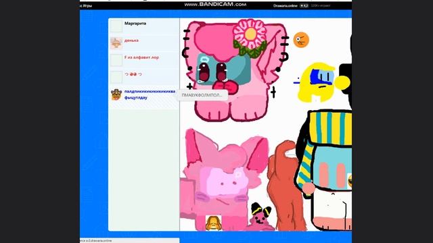Click денька's avatar thumbnail
Viewport: 433px width, 243px height.
[x=116, y=43]
